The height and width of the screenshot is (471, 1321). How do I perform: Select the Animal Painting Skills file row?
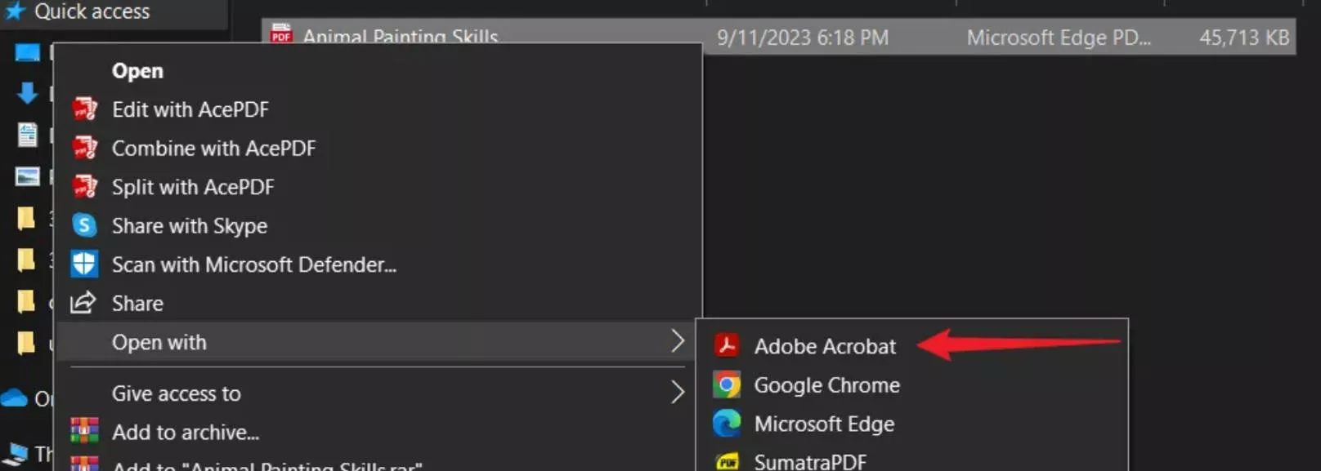click(x=490, y=36)
